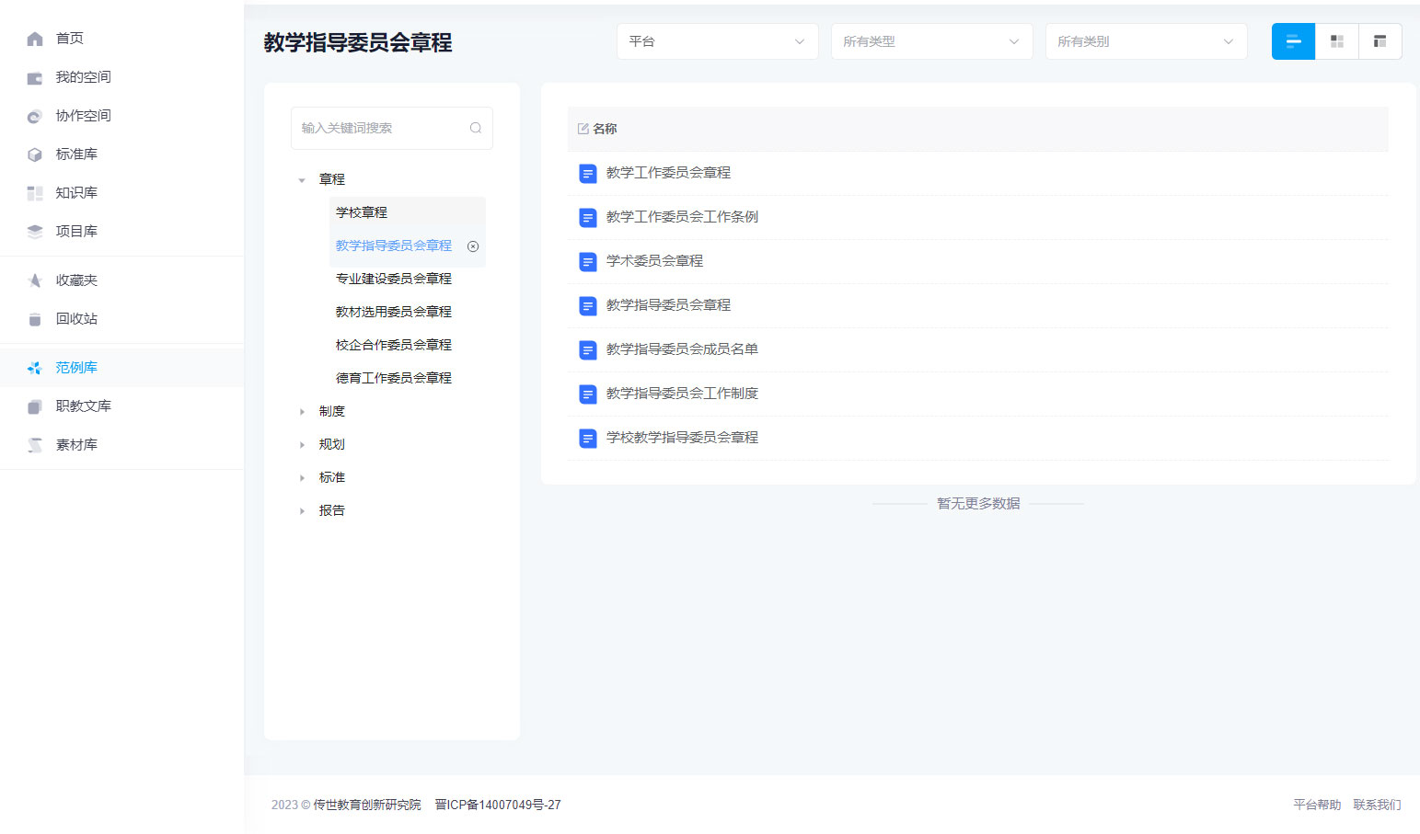This screenshot has height=834, width=1420.
Task: Click document icon for 学校教学指导委员会章程
Action: click(587, 438)
